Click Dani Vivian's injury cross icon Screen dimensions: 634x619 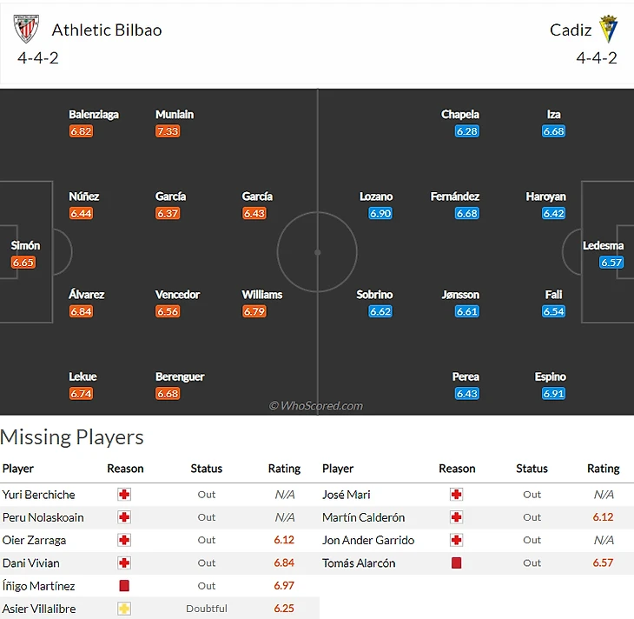(124, 563)
